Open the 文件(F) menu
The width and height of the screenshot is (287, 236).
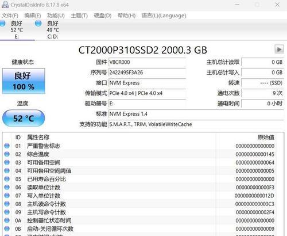[10, 16]
